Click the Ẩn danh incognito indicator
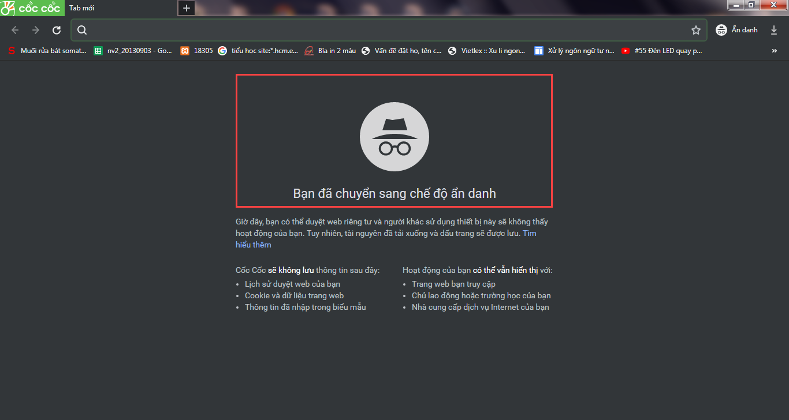 coord(736,30)
